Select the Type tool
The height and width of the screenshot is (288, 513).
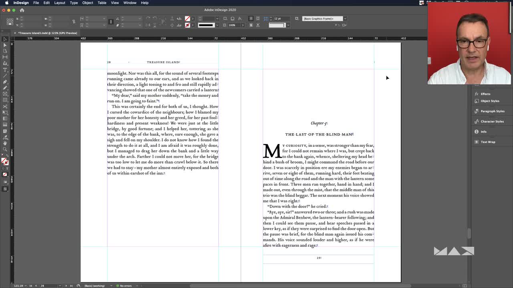click(x=5, y=70)
